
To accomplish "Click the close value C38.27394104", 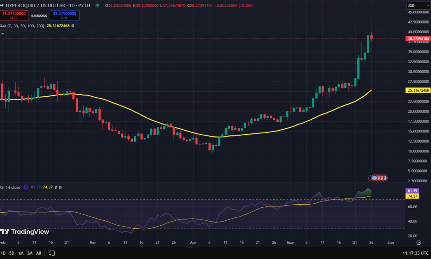I will pos(200,5).
